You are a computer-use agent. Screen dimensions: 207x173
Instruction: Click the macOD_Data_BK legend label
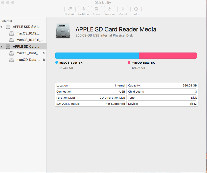coord(143,63)
